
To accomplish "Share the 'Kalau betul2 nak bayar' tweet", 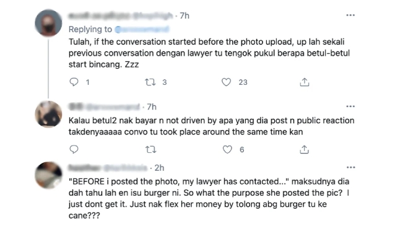I will click(305, 149).
